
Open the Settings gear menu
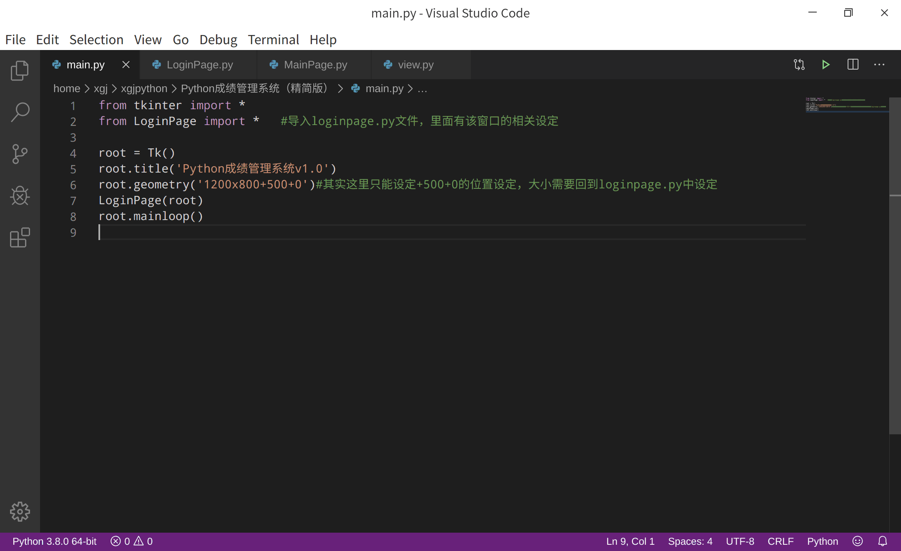pos(20,512)
